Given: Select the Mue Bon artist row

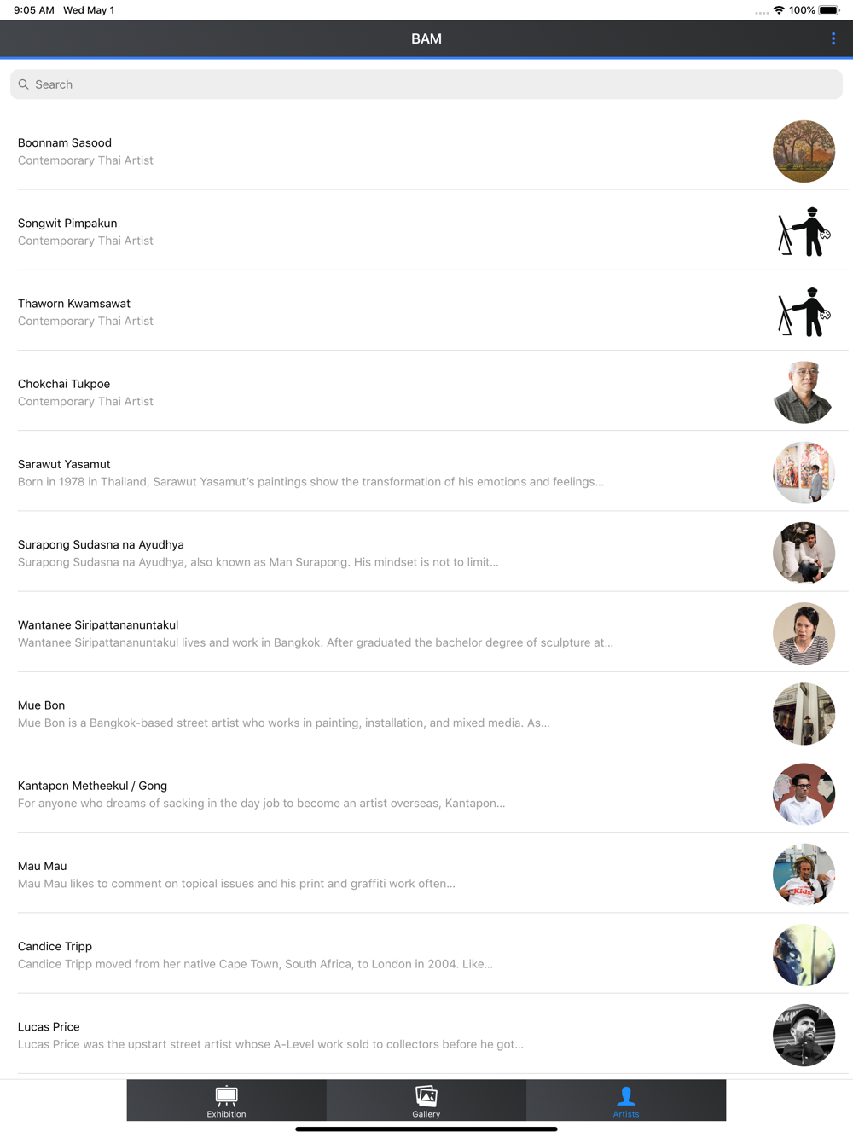Looking at the screenshot, I should click(426, 712).
